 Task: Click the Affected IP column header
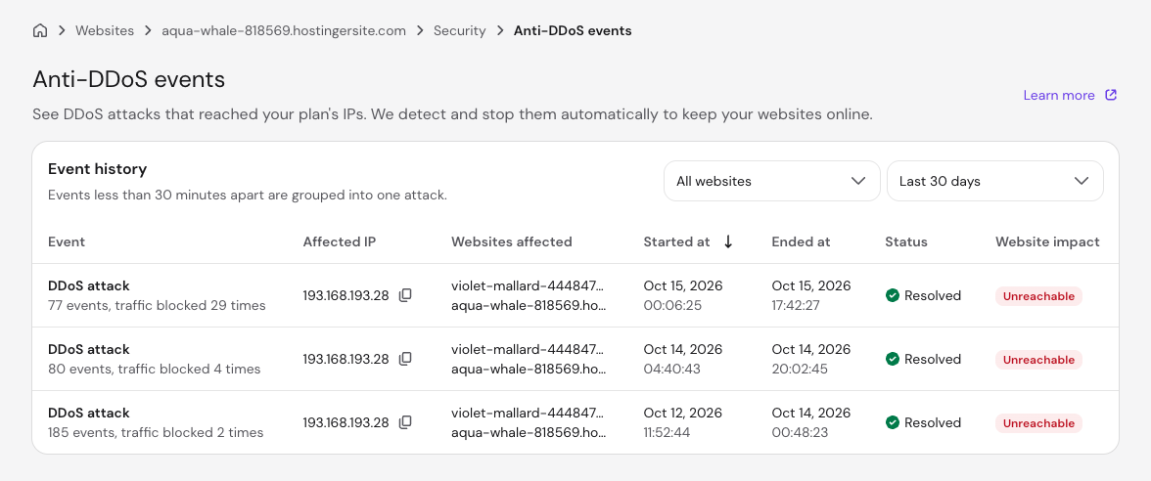(339, 242)
